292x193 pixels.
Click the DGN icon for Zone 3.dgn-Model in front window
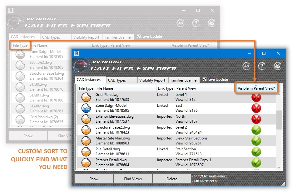[x=86, y=108]
